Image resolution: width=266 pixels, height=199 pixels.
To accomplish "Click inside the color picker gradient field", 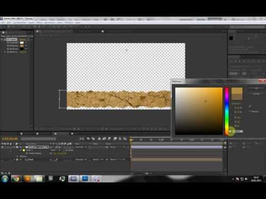I will 199,111.
